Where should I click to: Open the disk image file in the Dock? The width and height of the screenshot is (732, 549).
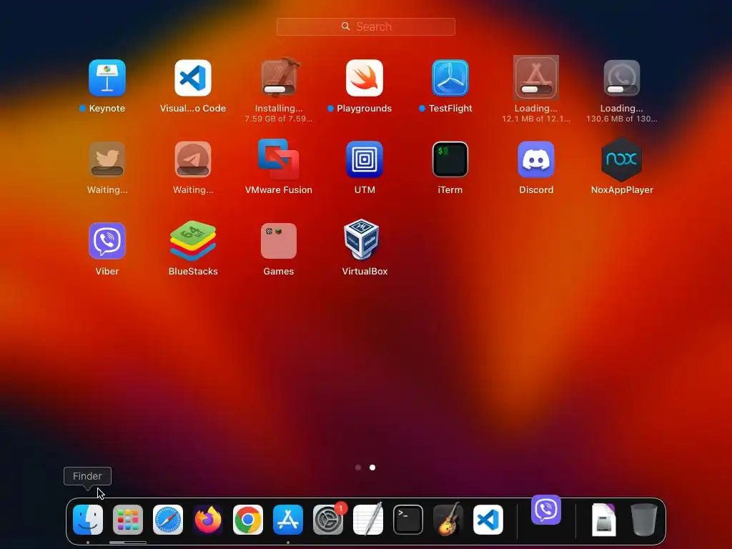[x=604, y=520]
